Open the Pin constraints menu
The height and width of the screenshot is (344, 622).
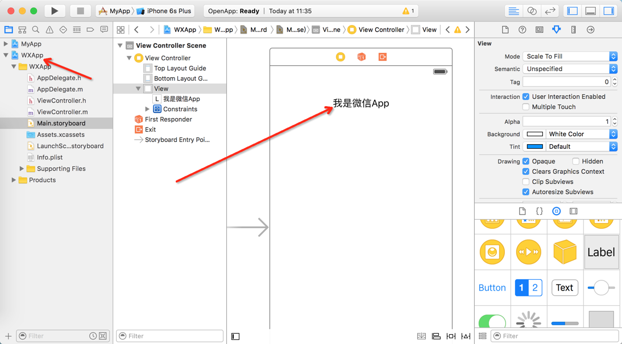click(x=451, y=336)
